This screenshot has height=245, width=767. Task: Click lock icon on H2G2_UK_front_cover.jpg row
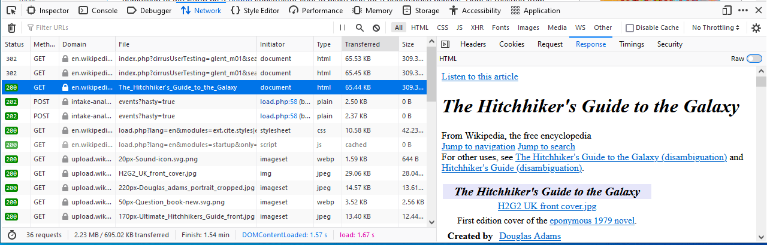point(65,173)
